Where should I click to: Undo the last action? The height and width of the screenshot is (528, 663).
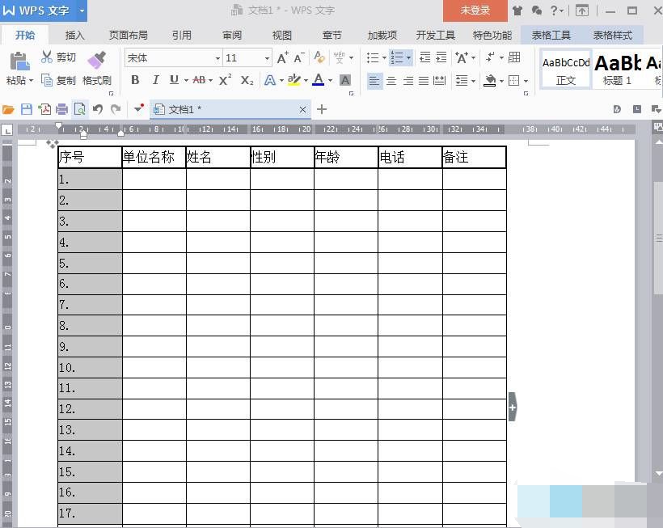click(x=97, y=109)
